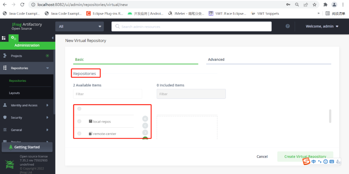Open the Projects sidebar item
Viewport: 349px width, 174px height.
click(27, 56)
